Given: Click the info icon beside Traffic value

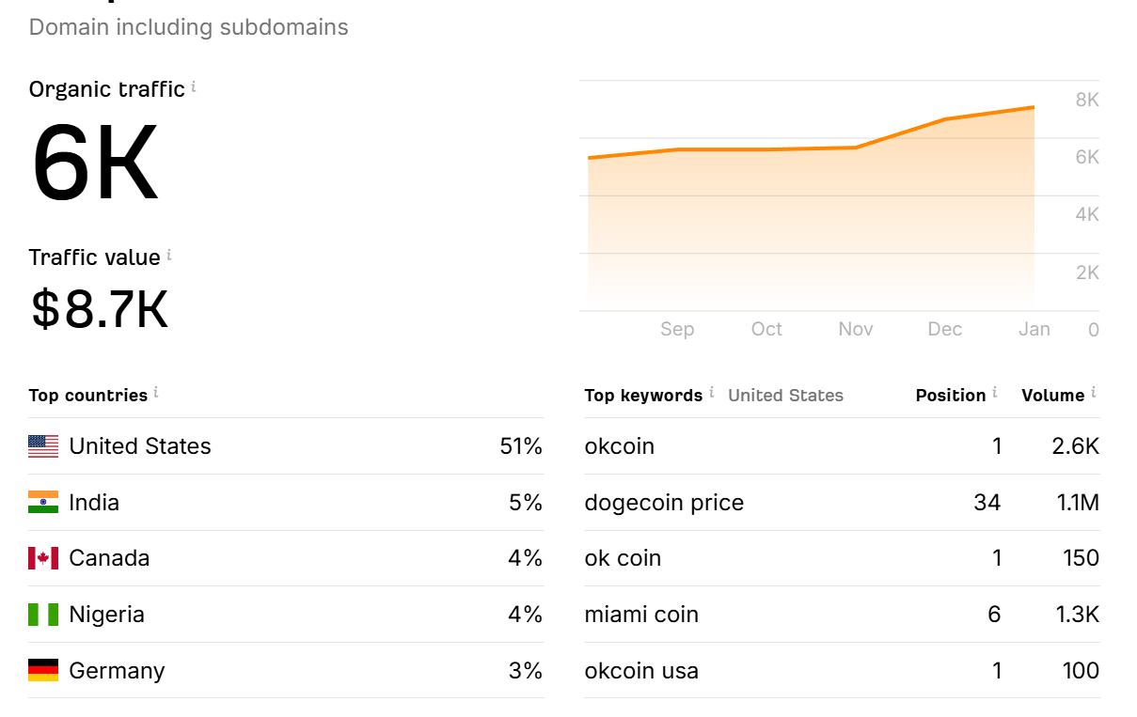Looking at the screenshot, I should tap(169, 256).
